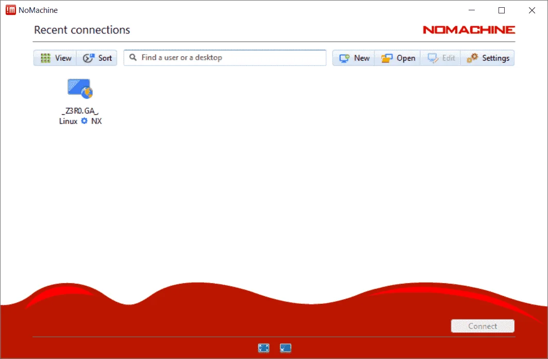This screenshot has height=359, width=548.
Task: Click the 'Recent connections' heading
Action: pos(82,30)
